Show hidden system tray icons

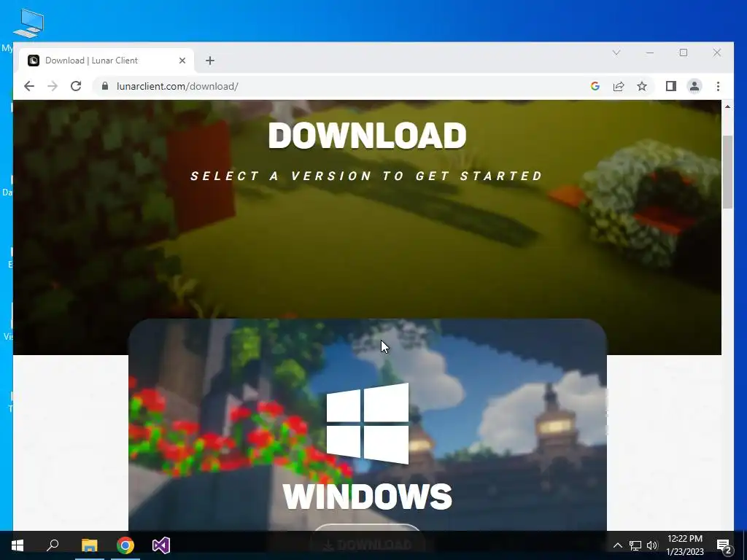coord(617,545)
